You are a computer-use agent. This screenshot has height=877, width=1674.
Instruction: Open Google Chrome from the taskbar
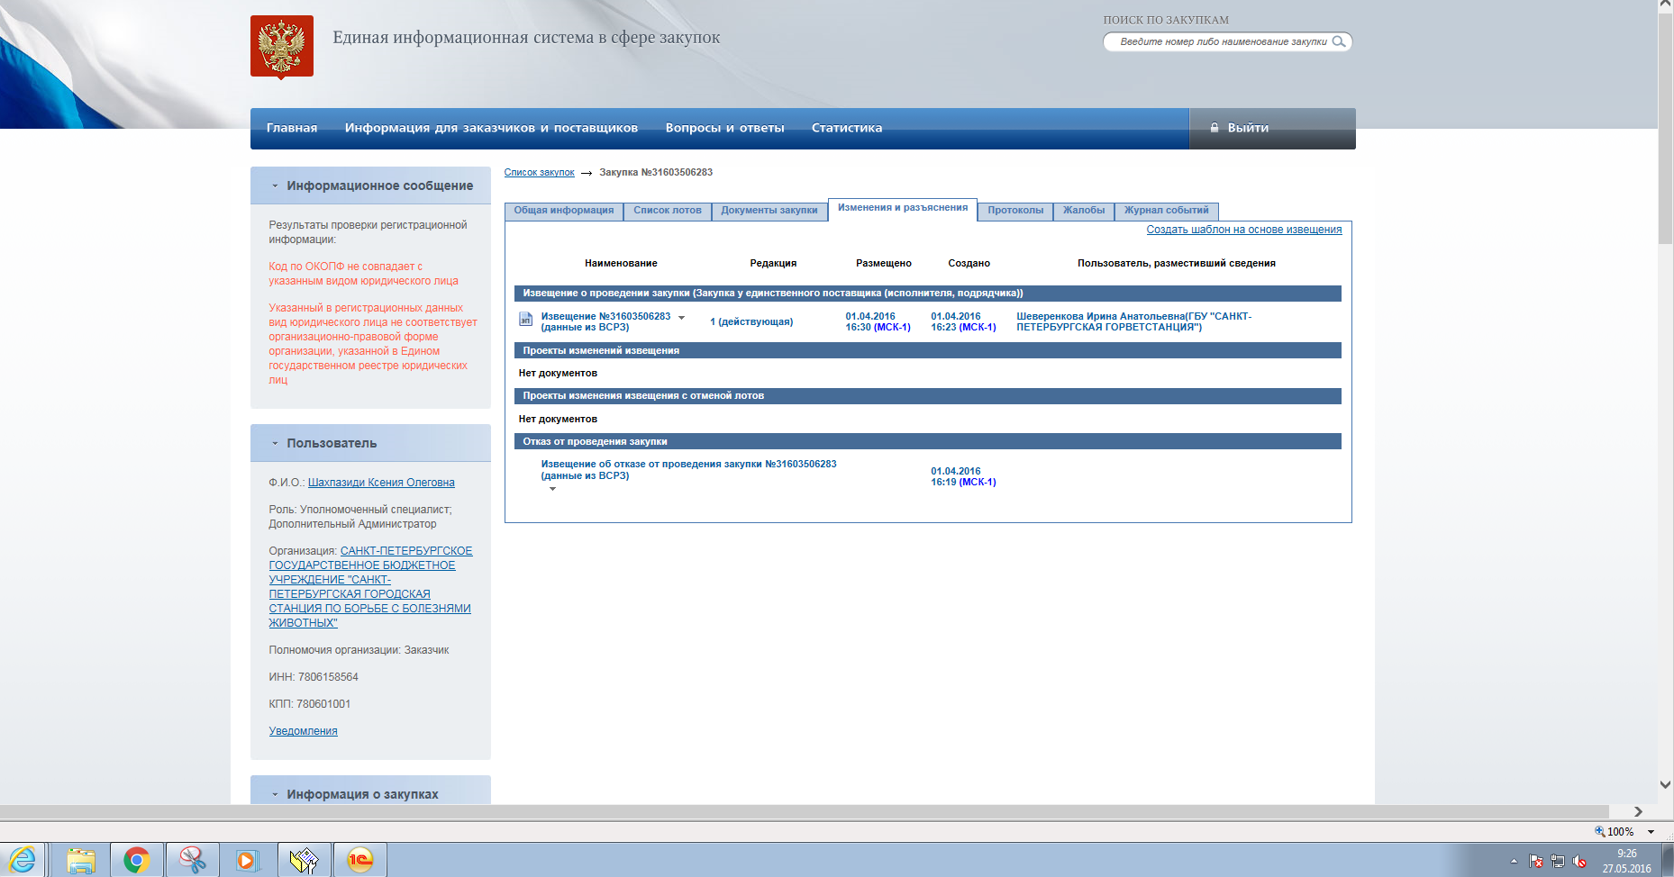[x=137, y=860]
